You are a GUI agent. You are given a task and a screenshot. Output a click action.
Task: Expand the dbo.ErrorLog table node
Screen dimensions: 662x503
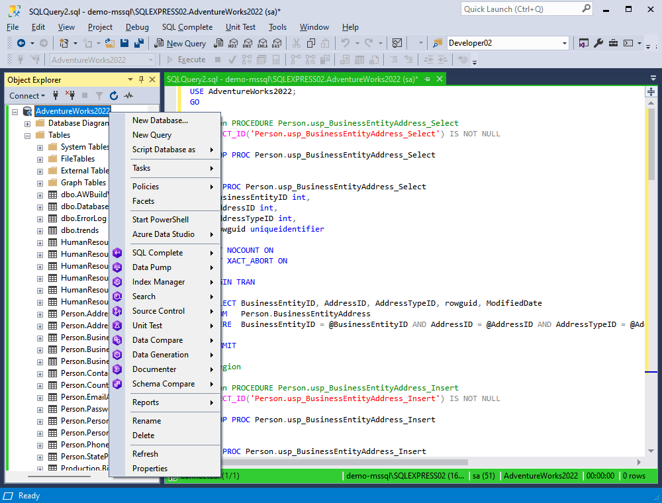tap(40, 220)
